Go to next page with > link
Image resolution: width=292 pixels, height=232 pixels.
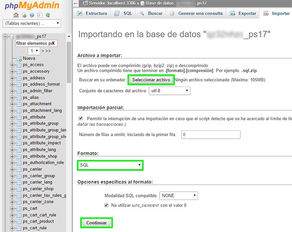click(x=43, y=51)
